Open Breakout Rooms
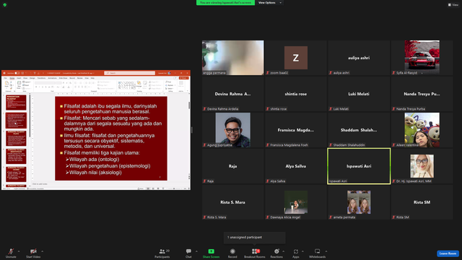 coord(255,253)
